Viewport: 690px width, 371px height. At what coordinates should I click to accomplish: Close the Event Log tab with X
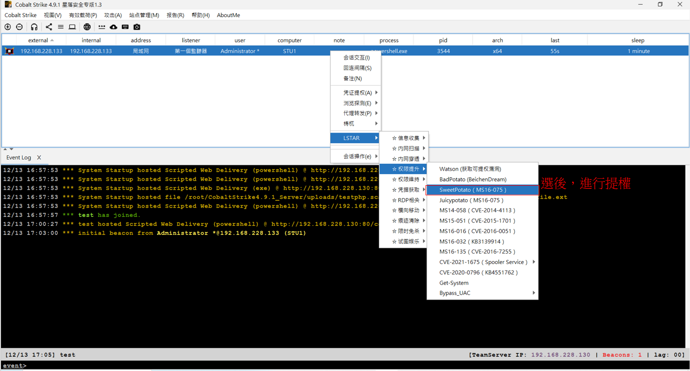point(39,158)
